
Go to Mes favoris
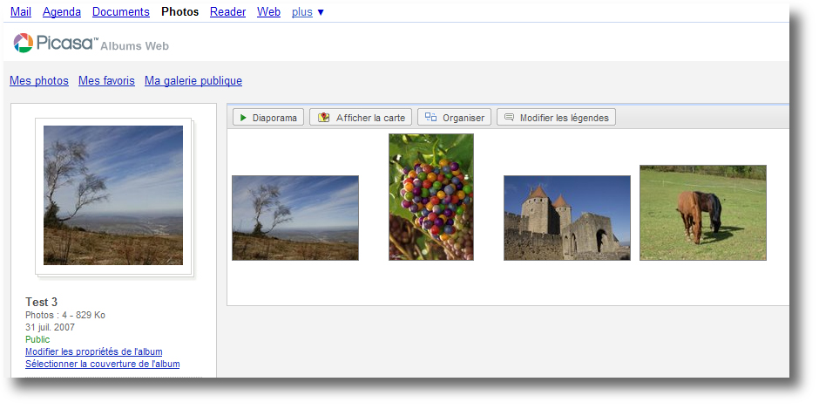[x=106, y=81]
